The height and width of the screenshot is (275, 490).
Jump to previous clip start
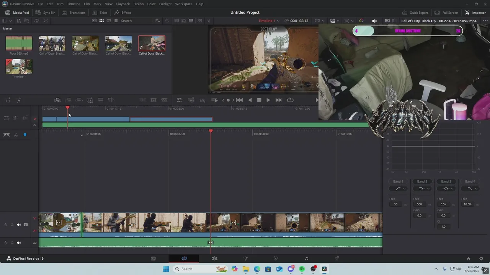[x=239, y=100]
